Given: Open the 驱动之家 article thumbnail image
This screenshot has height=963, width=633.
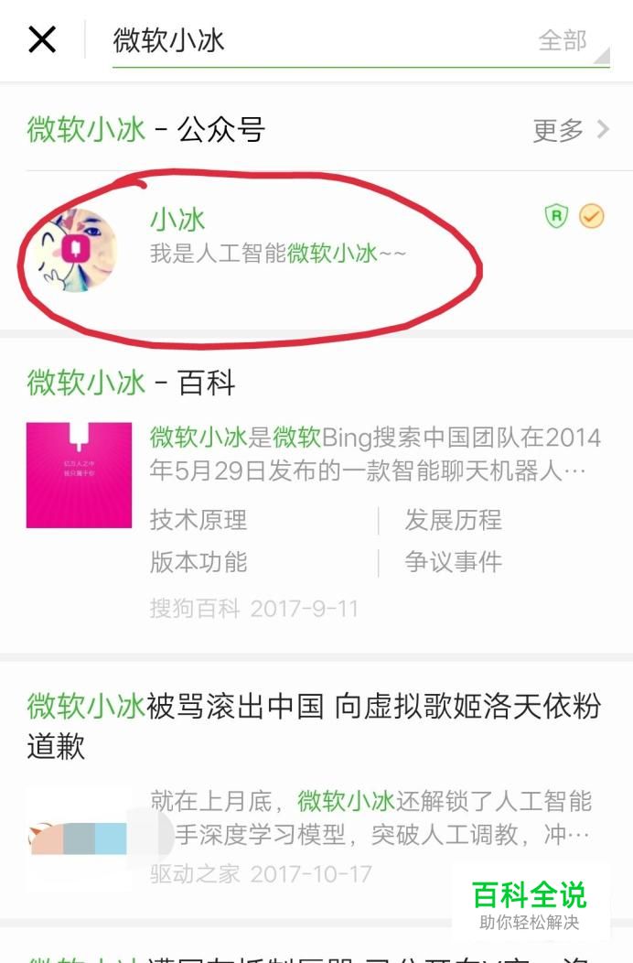Looking at the screenshot, I should (79, 839).
